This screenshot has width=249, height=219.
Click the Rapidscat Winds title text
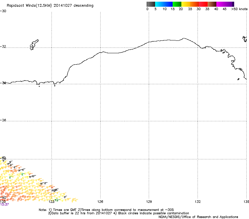50,6
